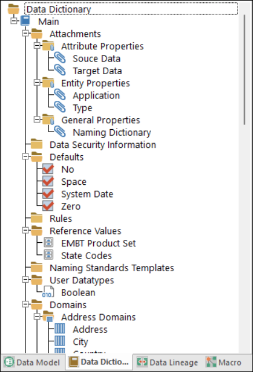Select the EMBT Product Set reference icon

click(49, 243)
